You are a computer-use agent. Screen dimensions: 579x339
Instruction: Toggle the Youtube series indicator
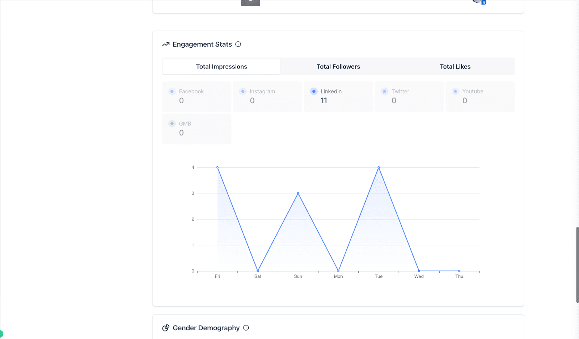tap(456, 91)
